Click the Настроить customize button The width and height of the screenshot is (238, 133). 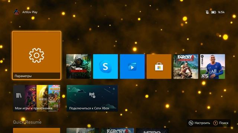tap(199, 123)
